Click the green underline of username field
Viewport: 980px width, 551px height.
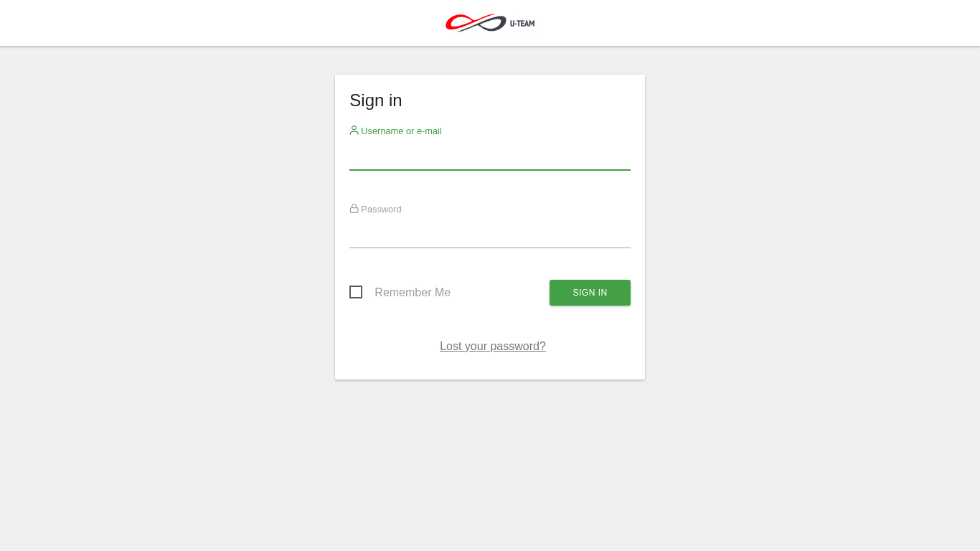(x=490, y=170)
